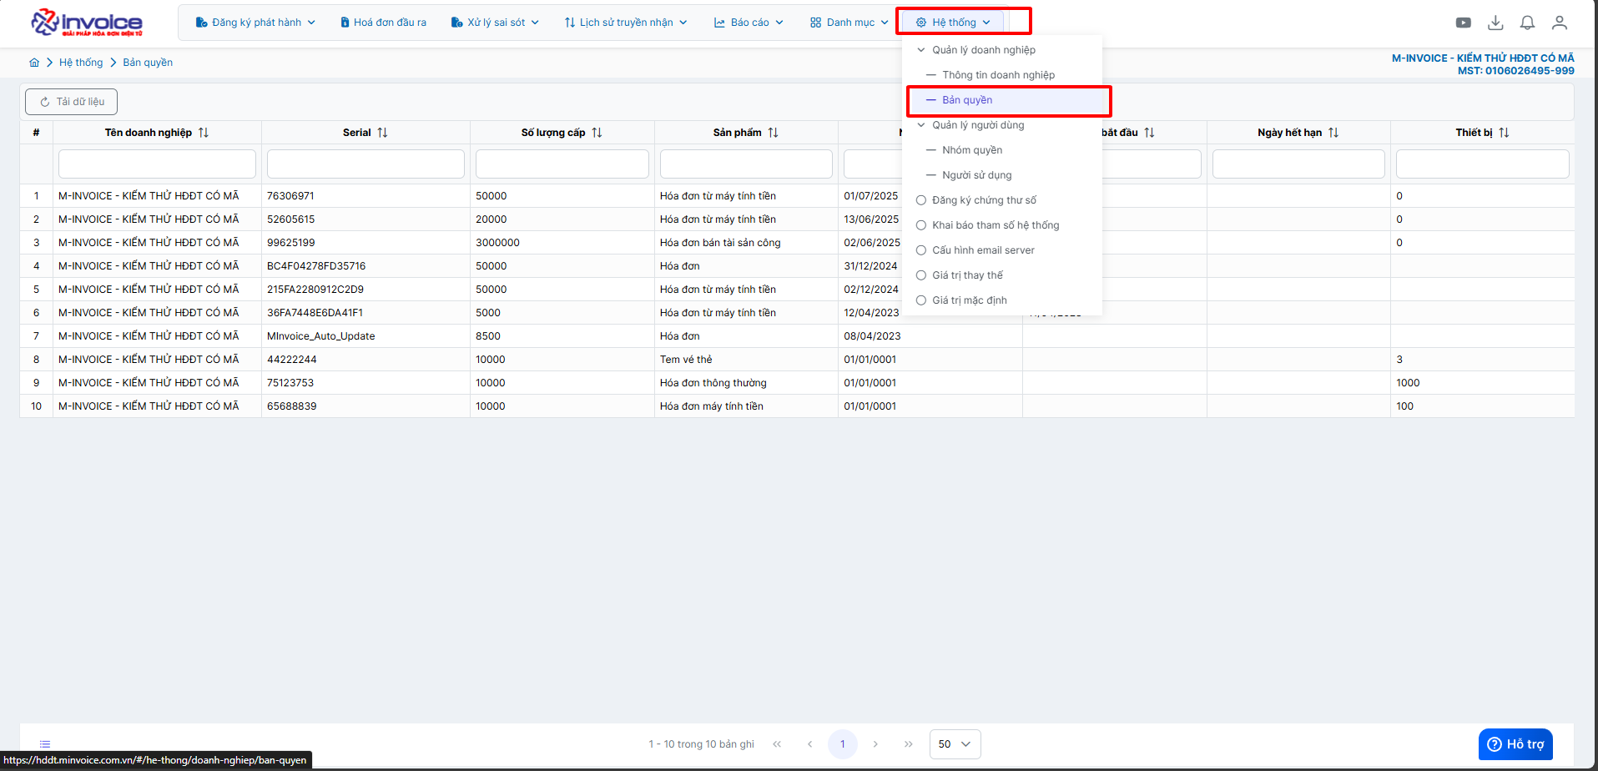
Task: Go to next page arrow
Action: click(x=875, y=744)
